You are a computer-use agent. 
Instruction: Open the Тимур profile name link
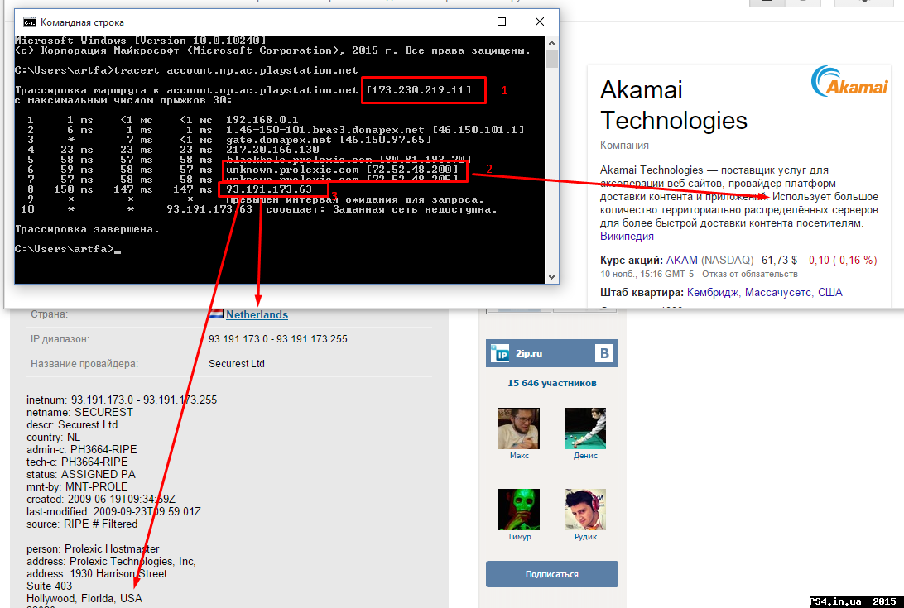(x=519, y=537)
